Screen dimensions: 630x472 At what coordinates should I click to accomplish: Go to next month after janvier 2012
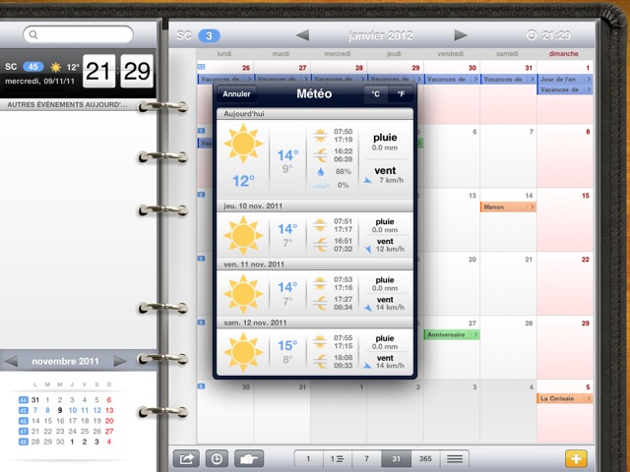pos(461,35)
